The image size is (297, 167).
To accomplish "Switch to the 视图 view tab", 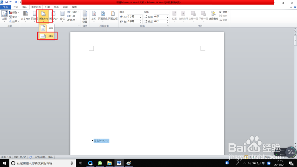I will pos(74,7).
